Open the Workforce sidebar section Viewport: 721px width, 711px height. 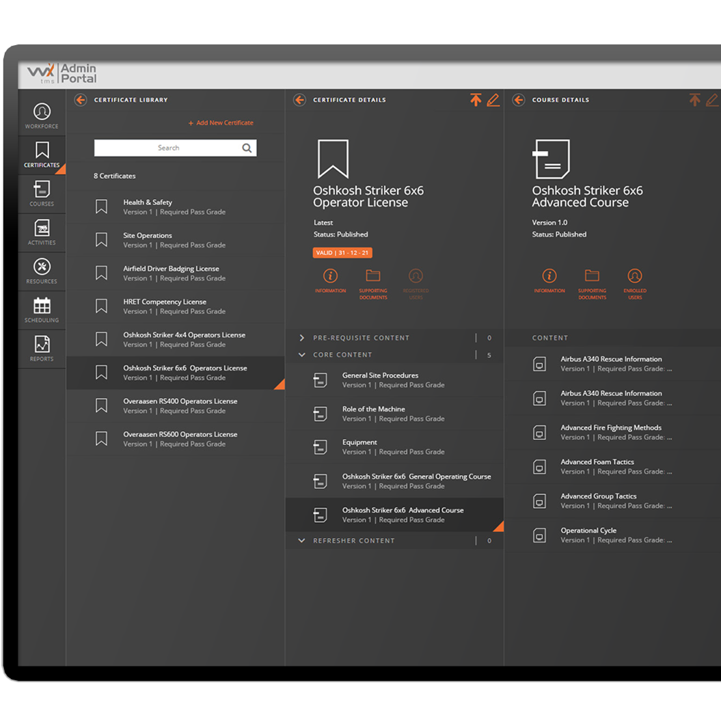(42, 116)
